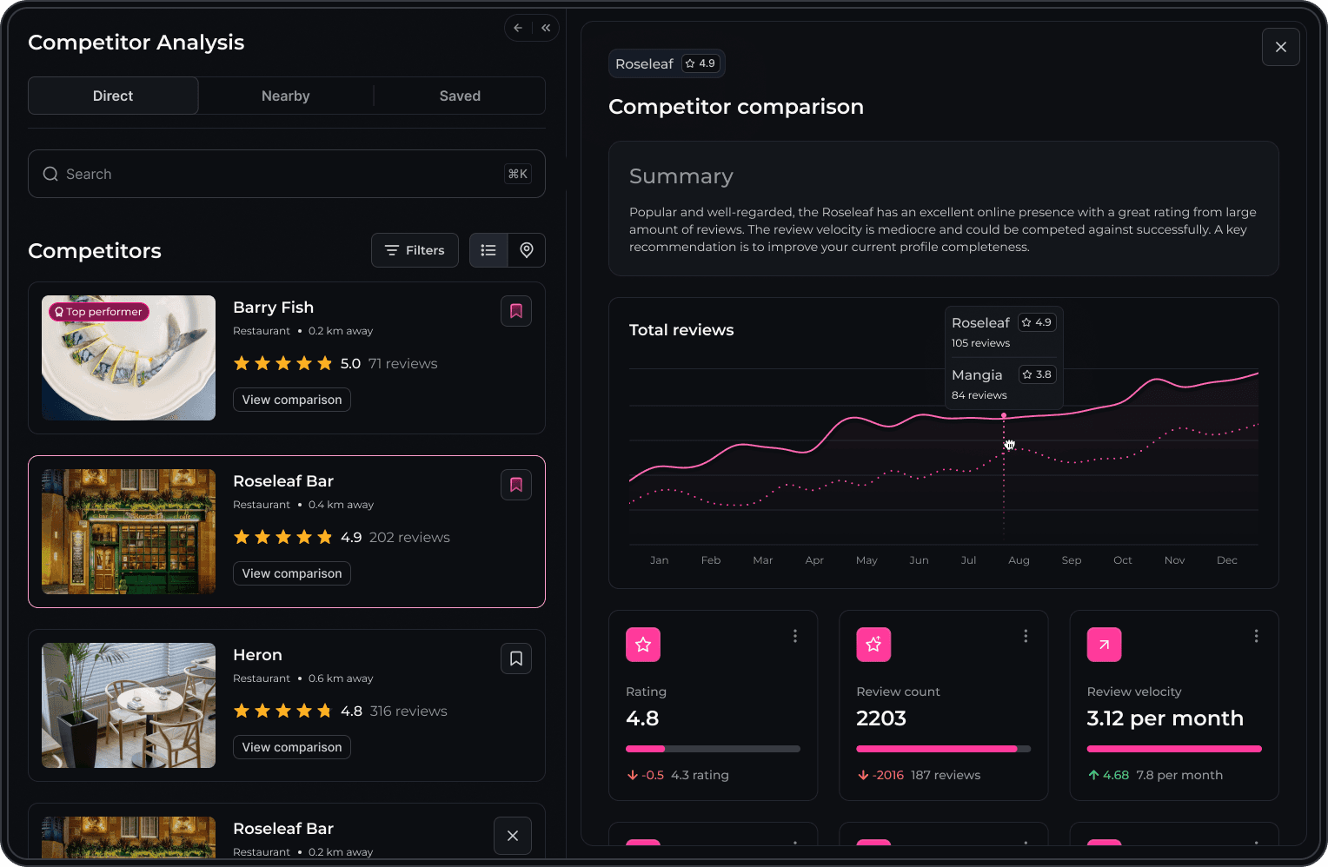Bookmark the Heron restaurant

pyautogui.click(x=516, y=659)
